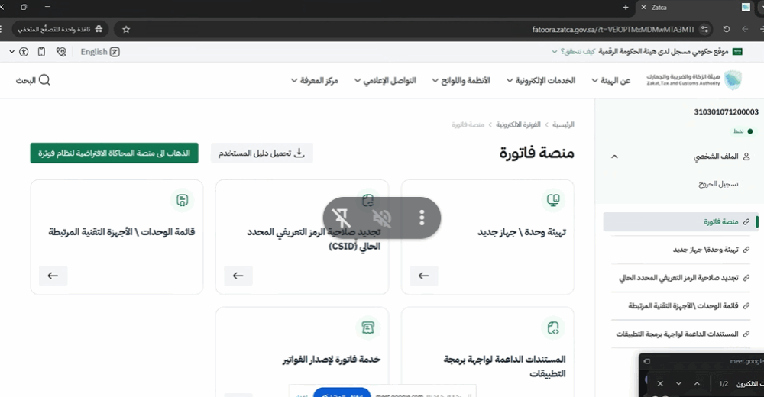
Task: Open الأنظمة واللوائح menu
Action: pyautogui.click(x=461, y=80)
